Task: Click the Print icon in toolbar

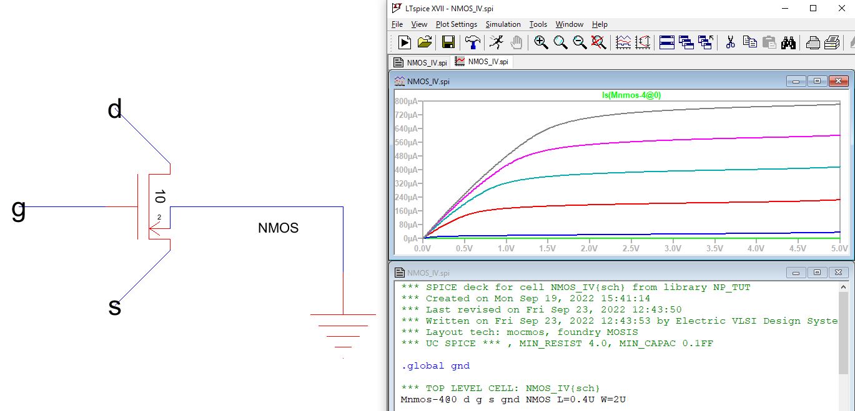Action: point(813,42)
